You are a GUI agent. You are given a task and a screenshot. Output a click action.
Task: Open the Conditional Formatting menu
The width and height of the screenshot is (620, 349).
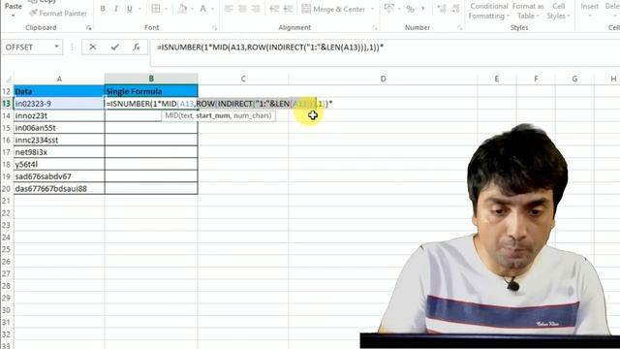pyautogui.click(x=488, y=11)
